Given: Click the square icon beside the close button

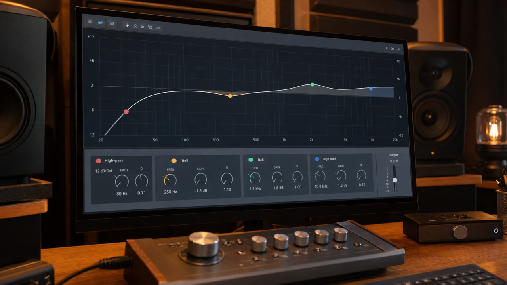Looking at the screenshot, I should [x=392, y=49].
